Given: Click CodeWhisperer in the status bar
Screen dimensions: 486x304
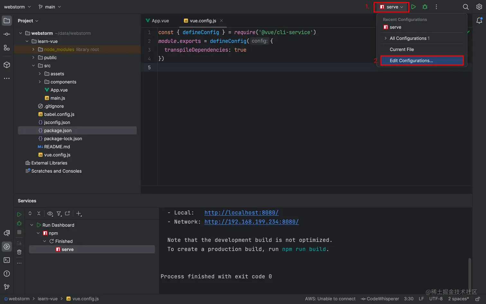Looking at the screenshot, I should (380, 299).
